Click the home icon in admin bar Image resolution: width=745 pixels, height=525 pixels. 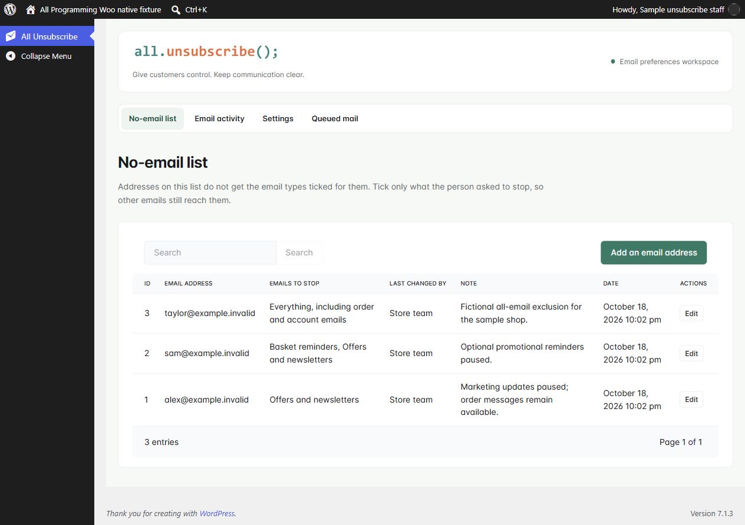pyautogui.click(x=31, y=9)
